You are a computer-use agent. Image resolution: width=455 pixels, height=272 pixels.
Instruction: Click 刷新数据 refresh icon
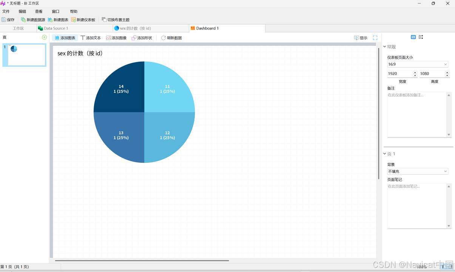click(x=163, y=38)
